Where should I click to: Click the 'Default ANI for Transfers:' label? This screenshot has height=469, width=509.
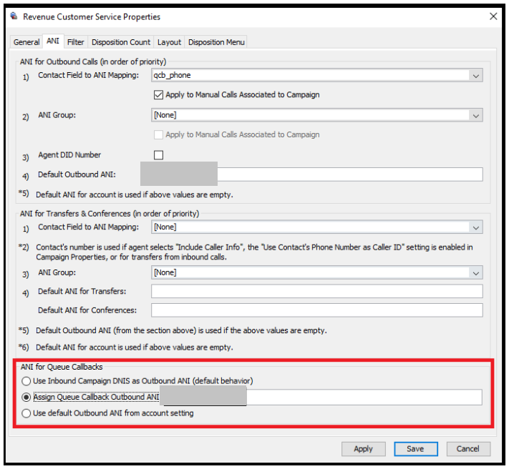coord(82,292)
